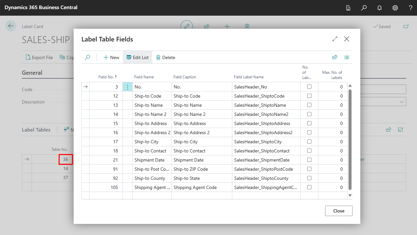This screenshot has width=417, height=235.
Task: Select the SalesHeader_ShiptoAddress field label cell
Action: [262, 123]
